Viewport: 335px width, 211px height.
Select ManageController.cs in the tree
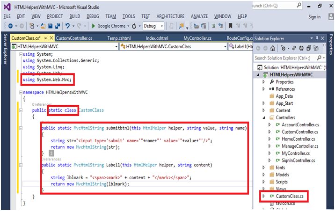click(x=300, y=146)
